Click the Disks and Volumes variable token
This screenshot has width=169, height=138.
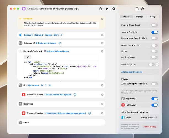[x=46, y=43]
